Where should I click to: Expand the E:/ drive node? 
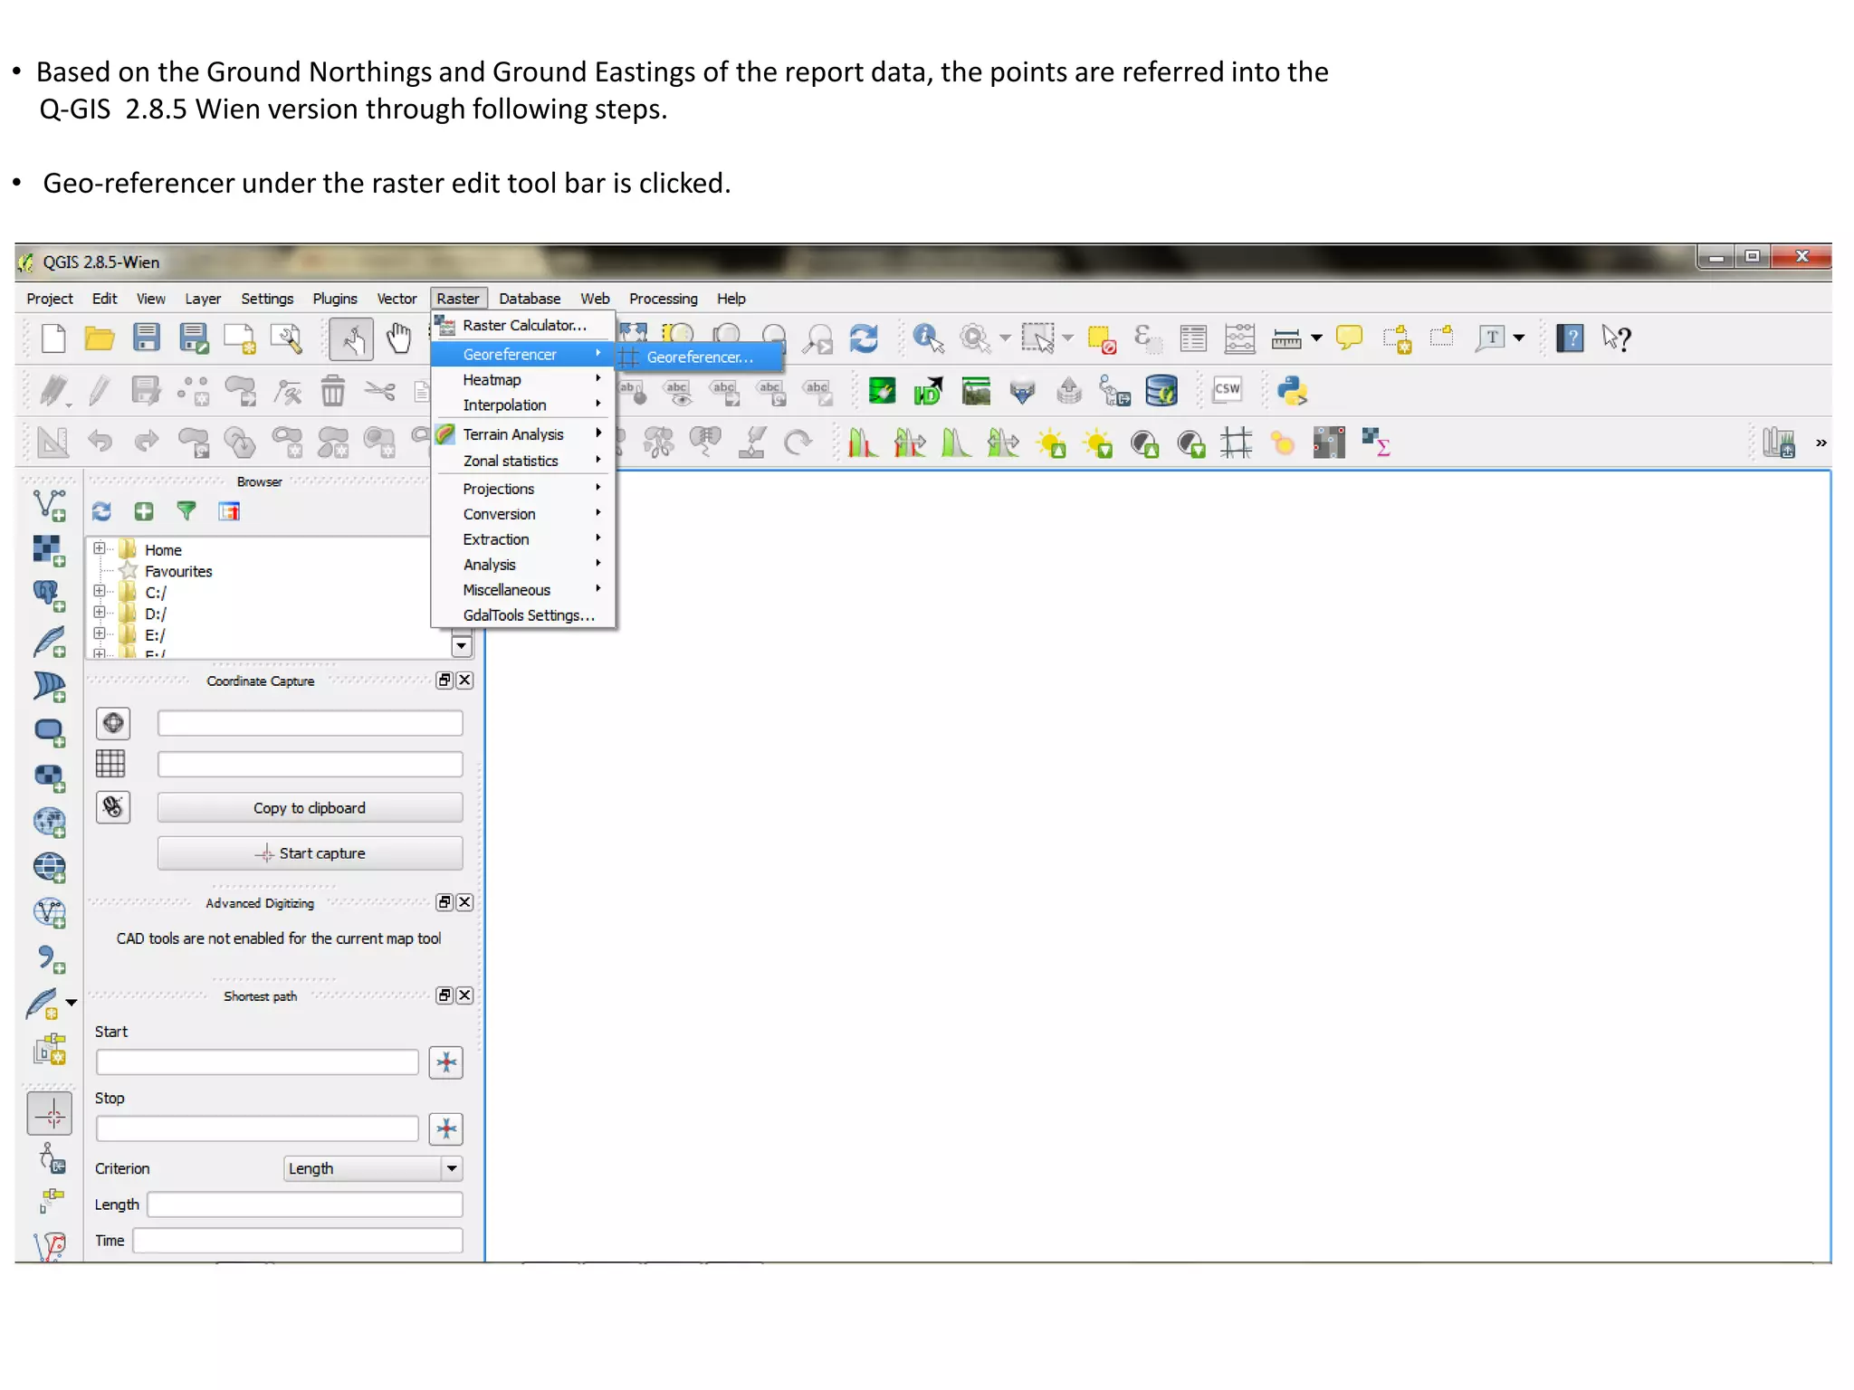point(100,633)
